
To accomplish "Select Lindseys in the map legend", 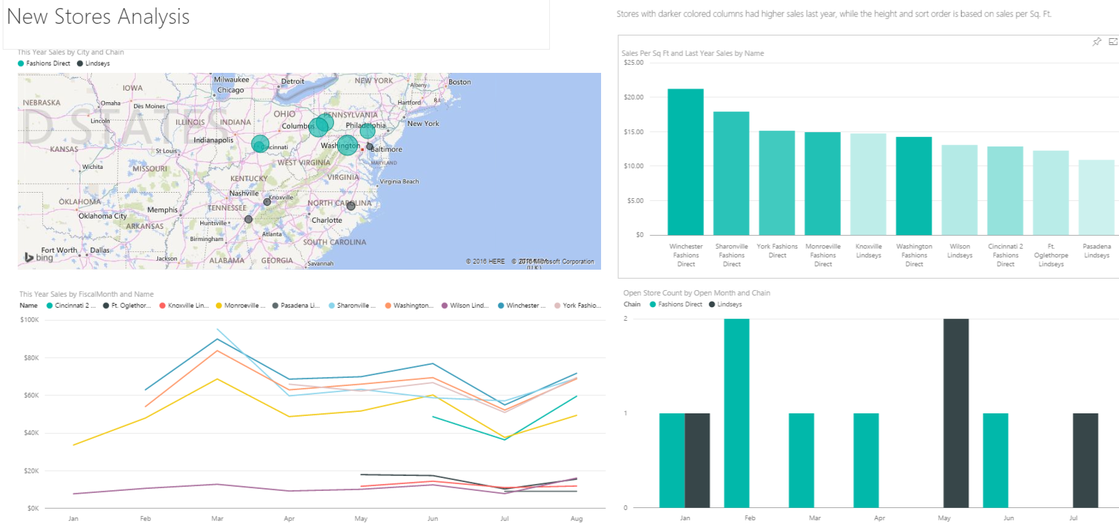I will click(x=93, y=63).
